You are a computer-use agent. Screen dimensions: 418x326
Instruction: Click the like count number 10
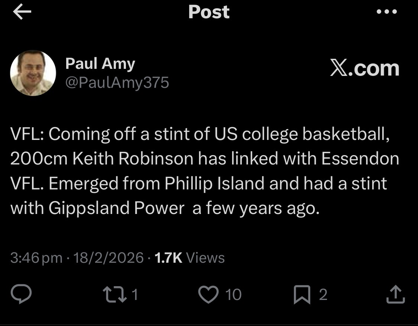point(233,294)
